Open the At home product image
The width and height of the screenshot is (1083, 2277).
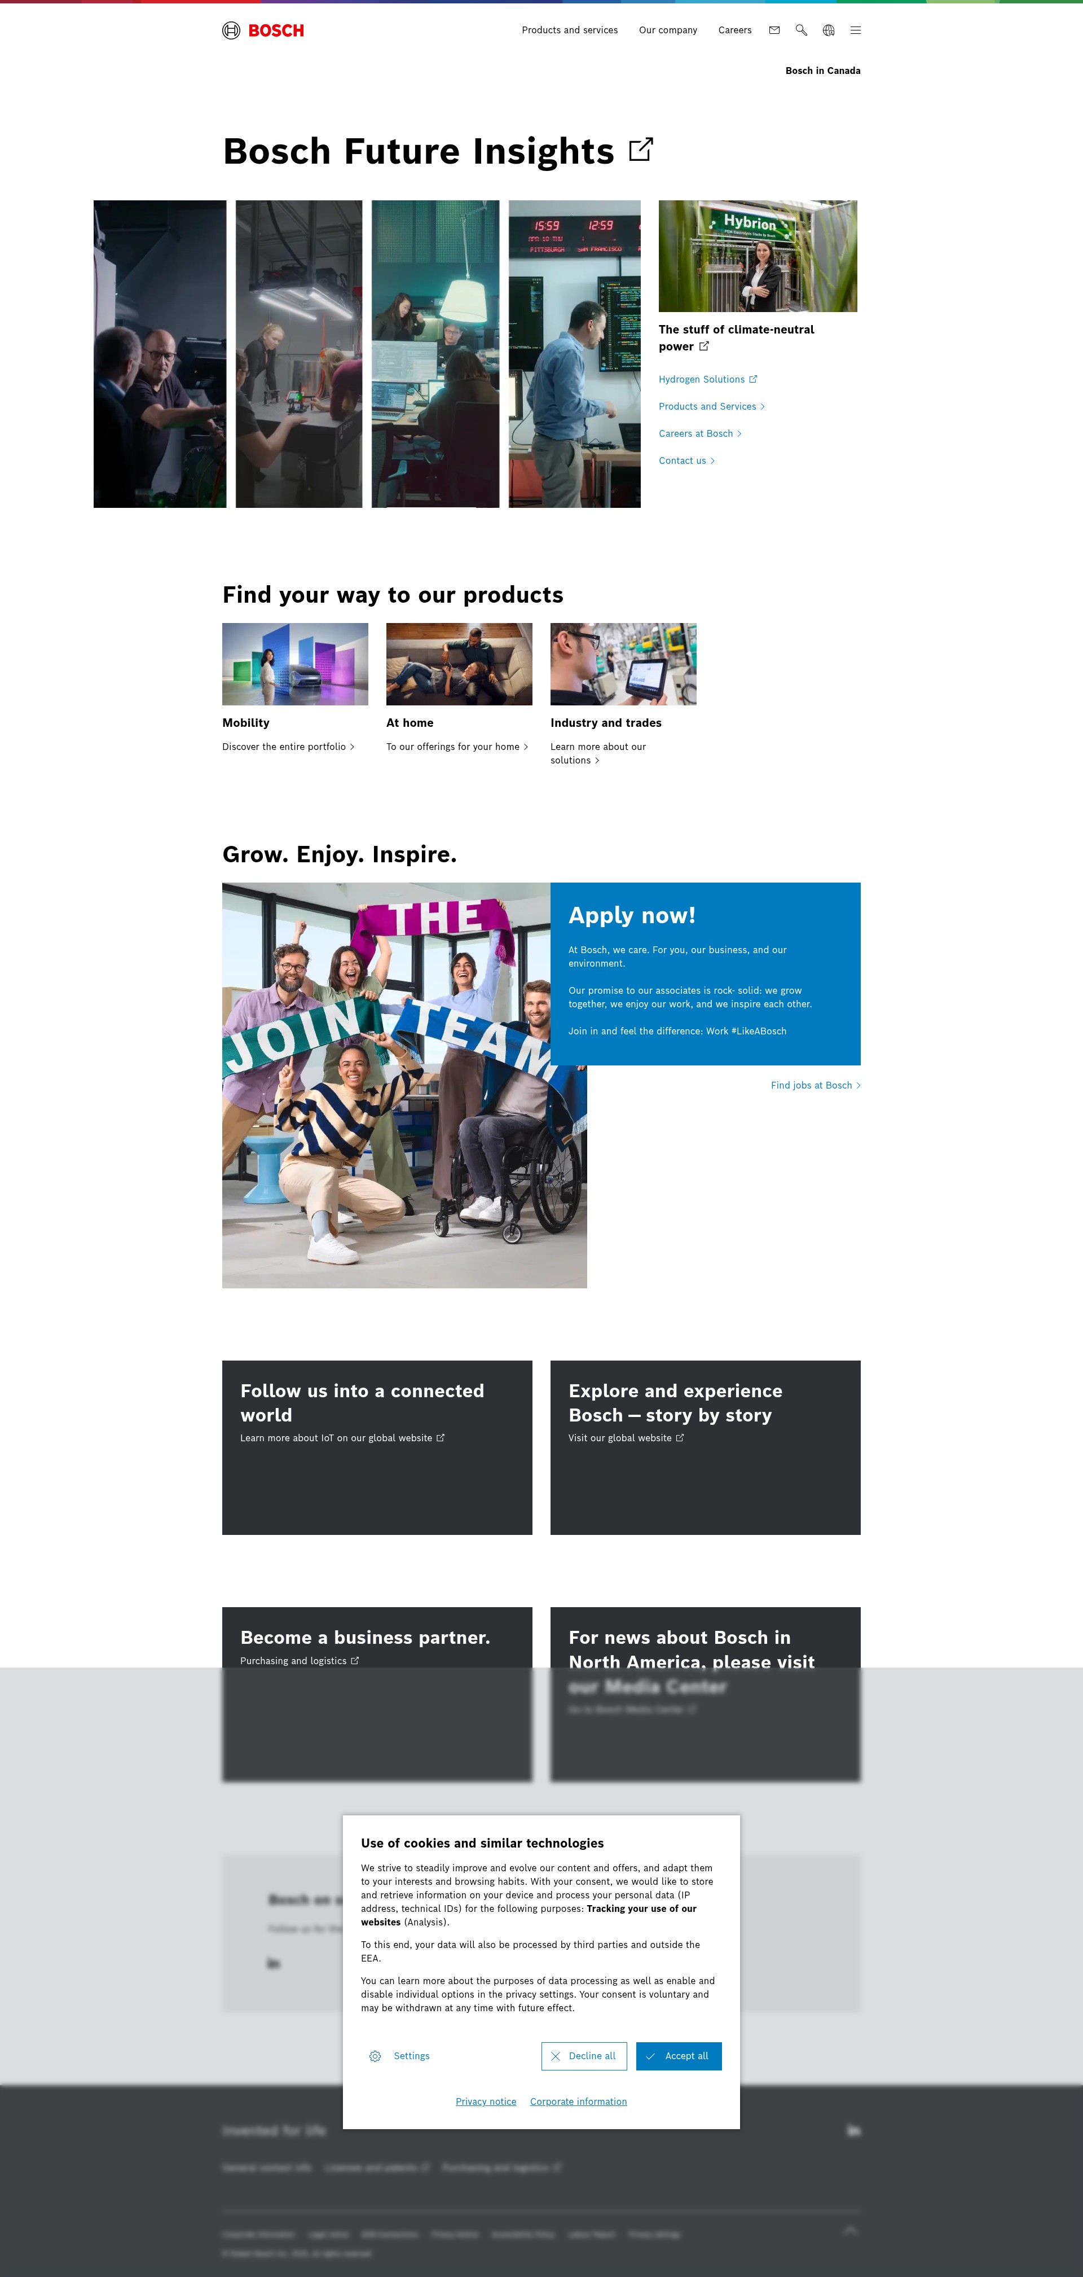[459, 664]
